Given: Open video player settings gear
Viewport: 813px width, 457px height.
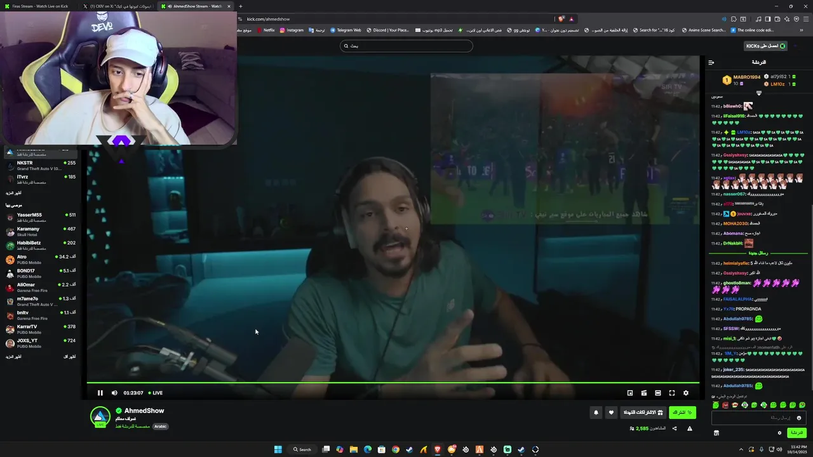Looking at the screenshot, I should (686, 393).
